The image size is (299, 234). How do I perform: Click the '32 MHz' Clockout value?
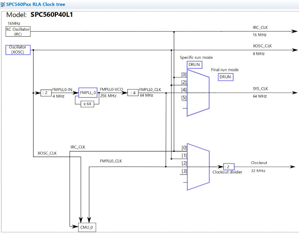258,171
